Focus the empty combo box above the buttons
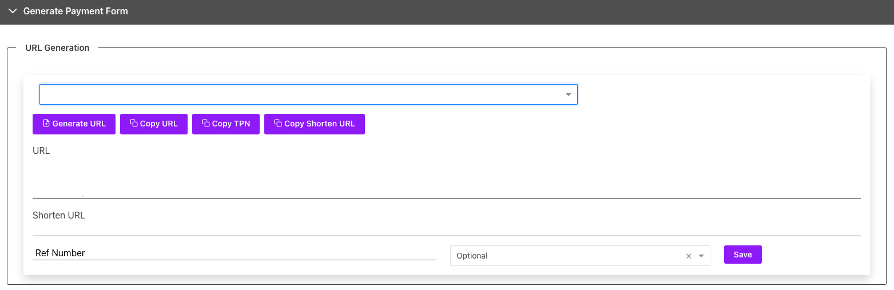This screenshot has width=894, height=290. [x=297, y=94]
